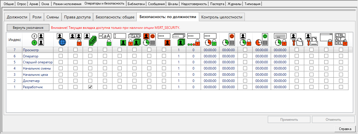
Task: Enable the wrench printer checkbox for Начальник цеха
Action: point(311,74)
